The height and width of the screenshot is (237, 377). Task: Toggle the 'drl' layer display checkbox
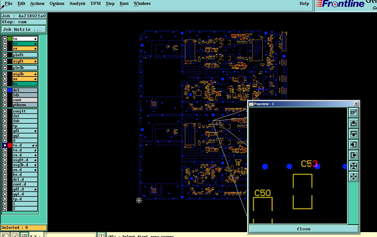click(x=5, y=90)
